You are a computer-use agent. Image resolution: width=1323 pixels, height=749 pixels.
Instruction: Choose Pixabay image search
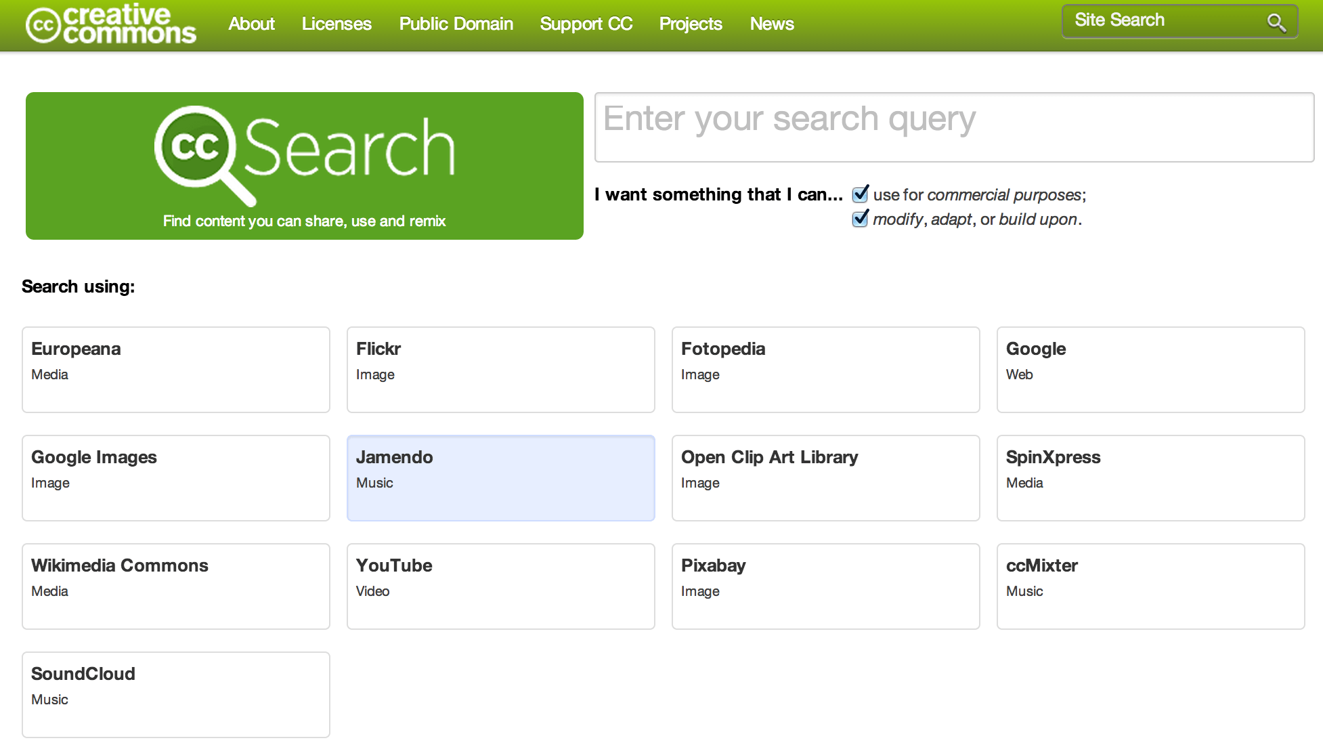[826, 586]
